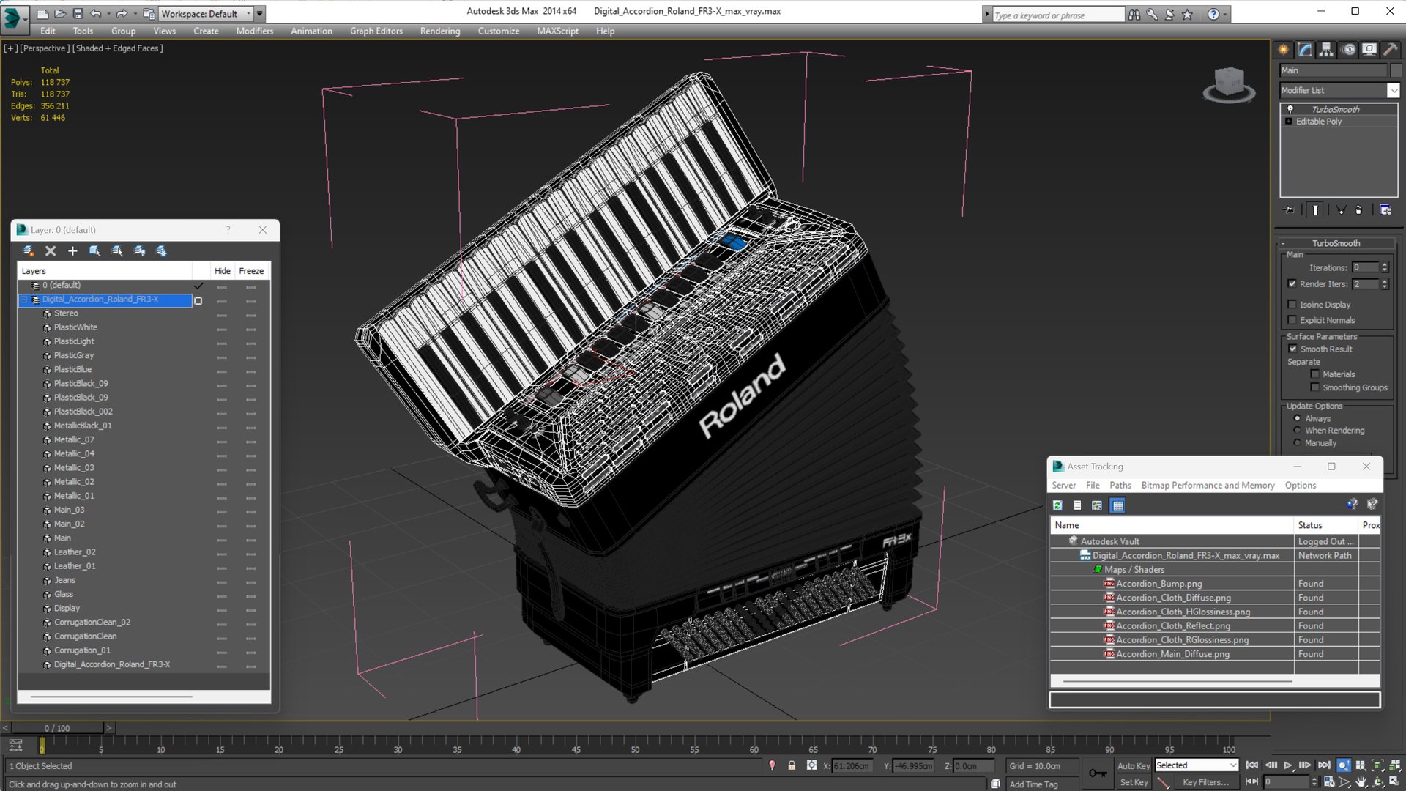The width and height of the screenshot is (1406, 791).
Task: Play the animation
Action: click(x=1287, y=765)
